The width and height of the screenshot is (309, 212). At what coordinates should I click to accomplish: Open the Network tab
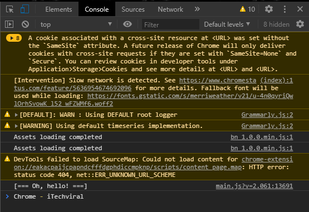pyautogui.click(x=170, y=9)
